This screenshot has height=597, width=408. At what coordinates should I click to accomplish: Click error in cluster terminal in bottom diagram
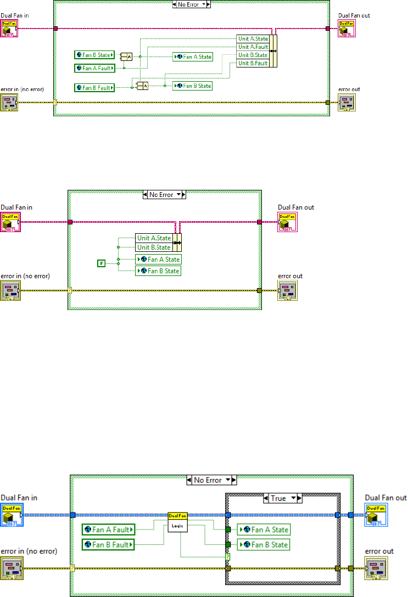click(12, 568)
